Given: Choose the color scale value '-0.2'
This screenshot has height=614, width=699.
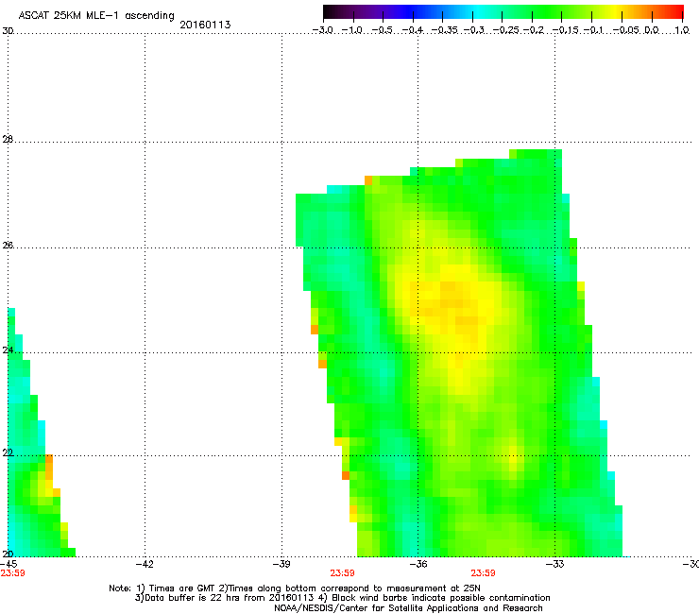Looking at the screenshot, I should pos(533,30).
